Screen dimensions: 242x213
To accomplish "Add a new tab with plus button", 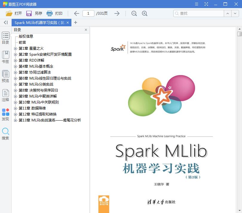I will 76,22.
